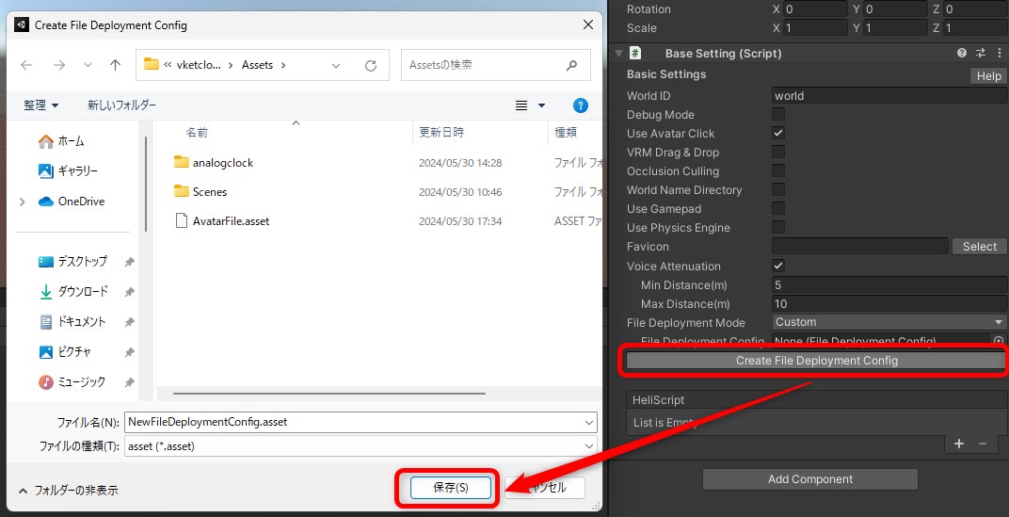The image size is (1009, 517).
Task: Select ギャラリー in the navigation pane
Action: point(68,170)
